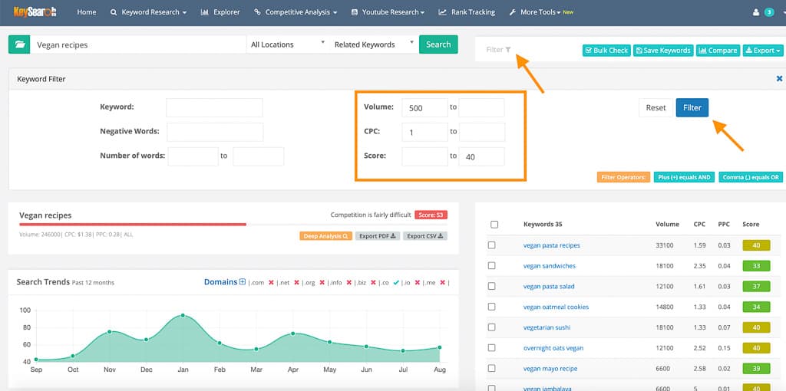The width and height of the screenshot is (786, 391).
Task: Open the vegetarian sushi keyword link
Action: [x=547, y=327]
